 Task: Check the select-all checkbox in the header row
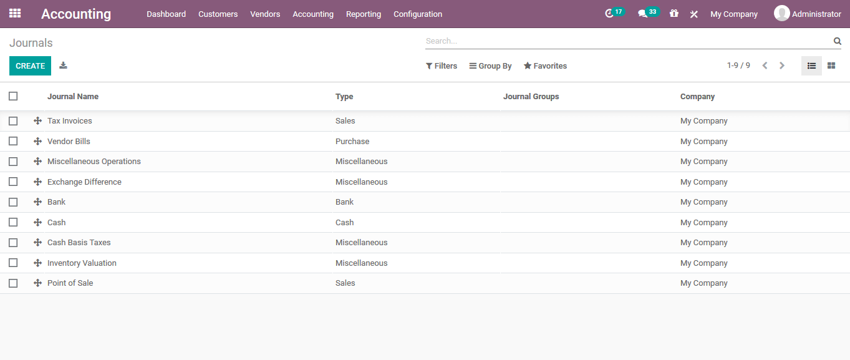click(x=13, y=96)
